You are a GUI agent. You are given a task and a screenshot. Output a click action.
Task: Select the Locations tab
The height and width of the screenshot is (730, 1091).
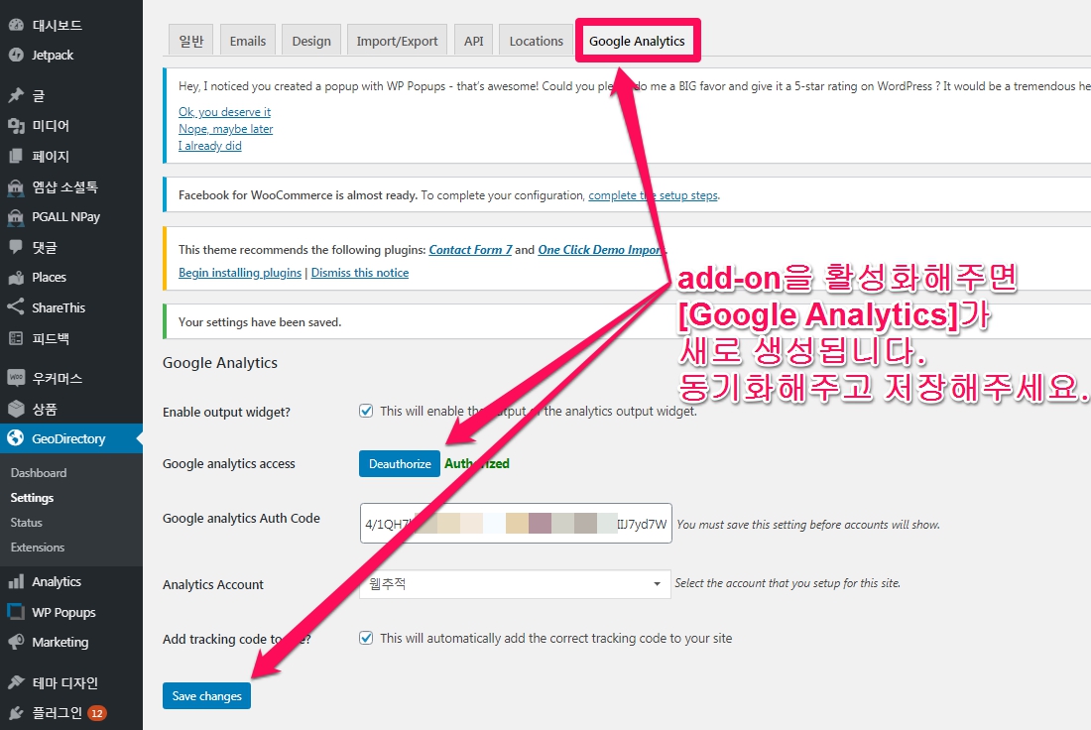coord(536,41)
